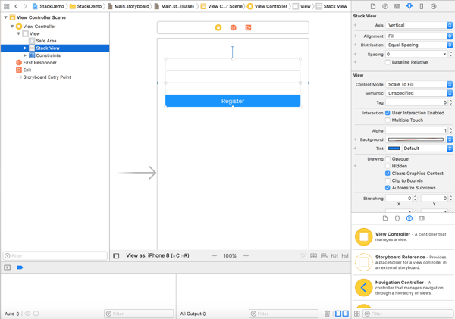Click the Tint color swatch

pyautogui.click(x=394, y=149)
